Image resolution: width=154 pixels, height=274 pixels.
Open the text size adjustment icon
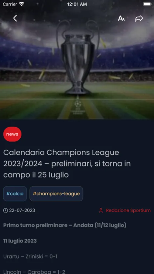(x=121, y=18)
